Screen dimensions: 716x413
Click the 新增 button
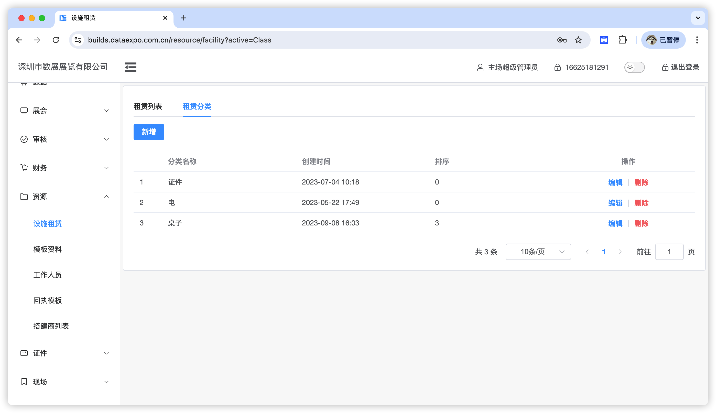click(x=149, y=132)
